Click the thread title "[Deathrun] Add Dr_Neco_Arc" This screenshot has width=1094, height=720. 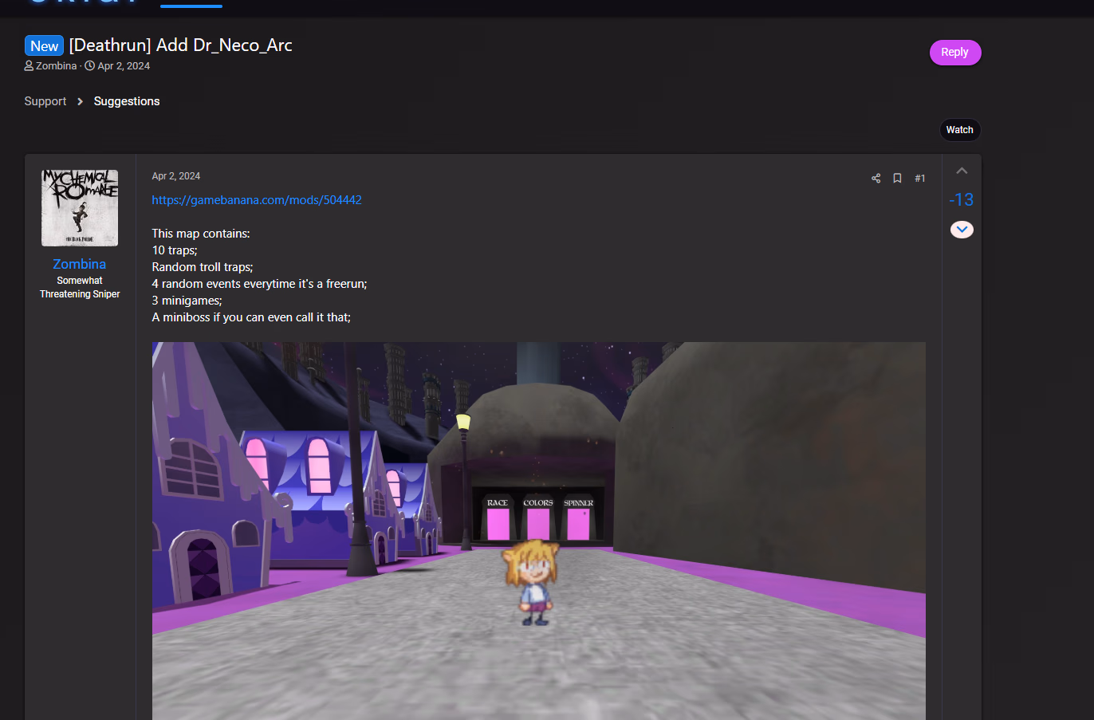click(x=181, y=45)
